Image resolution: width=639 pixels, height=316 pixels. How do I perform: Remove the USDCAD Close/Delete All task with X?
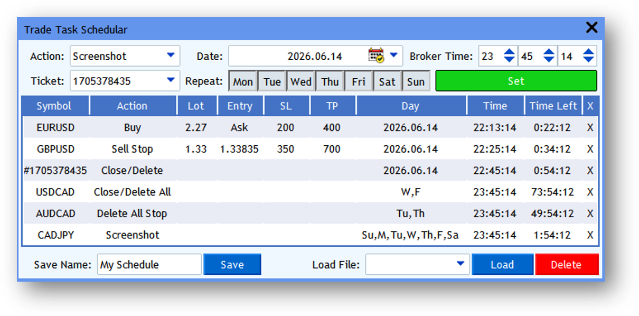coord(590,192)
